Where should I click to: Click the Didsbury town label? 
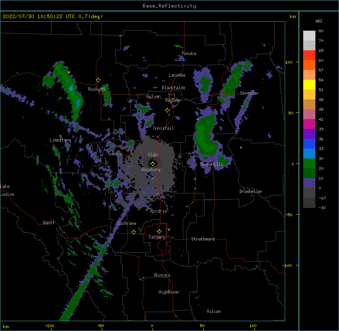point(151,169)
